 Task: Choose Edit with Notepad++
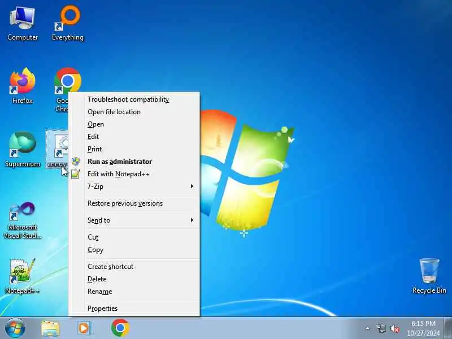pos(134,174)
